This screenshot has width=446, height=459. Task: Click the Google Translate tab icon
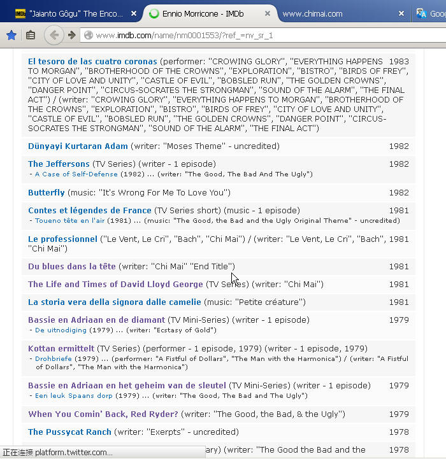click(x=421, y=13)
